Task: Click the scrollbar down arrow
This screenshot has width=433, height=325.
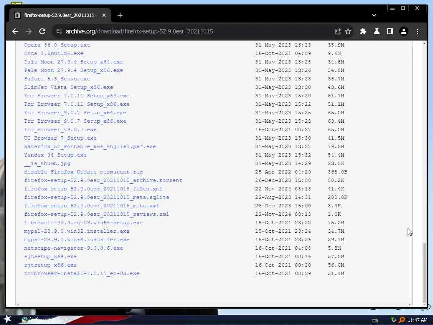Action: 424,305
